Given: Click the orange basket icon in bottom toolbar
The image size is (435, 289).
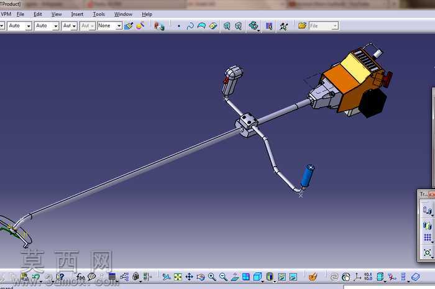Looking at the screenshot, I should [x=313, y=277].
